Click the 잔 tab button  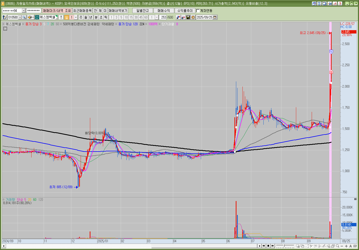tap(95, 11)
